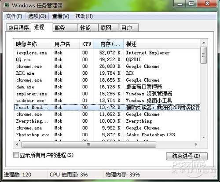Select chrome.exe using 9,992 K

[107, 128]
